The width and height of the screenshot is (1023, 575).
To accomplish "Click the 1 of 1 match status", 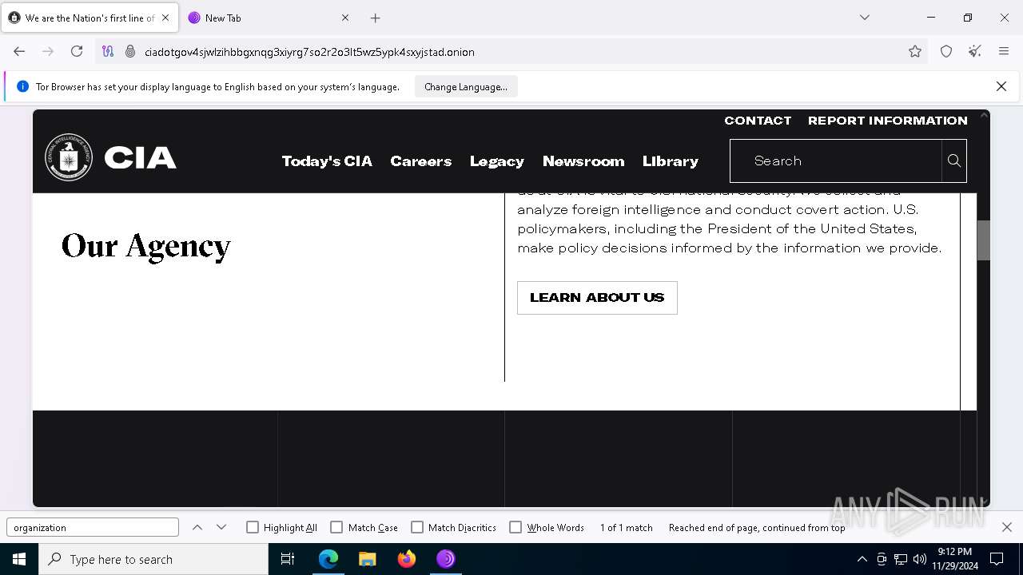I will click(x=627, y=528).
